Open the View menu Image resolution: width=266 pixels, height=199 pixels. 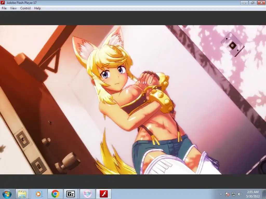[13, 8]
